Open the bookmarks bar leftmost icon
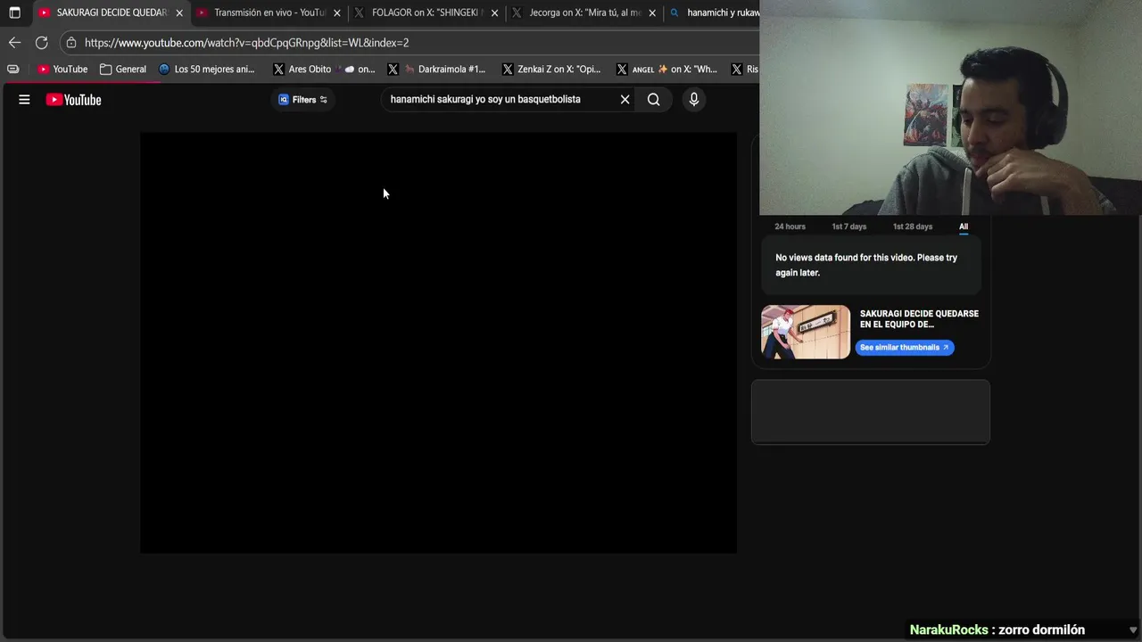This screenshot has width=1142, height=642. coord(12,70)
